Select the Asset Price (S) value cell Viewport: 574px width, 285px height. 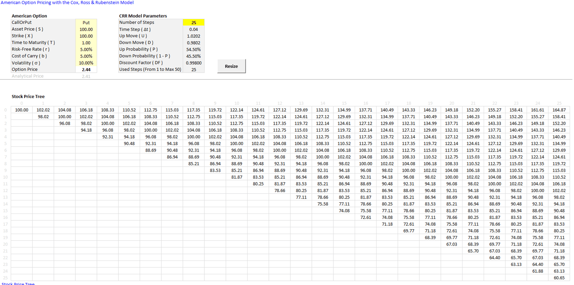tap(86, 29)
